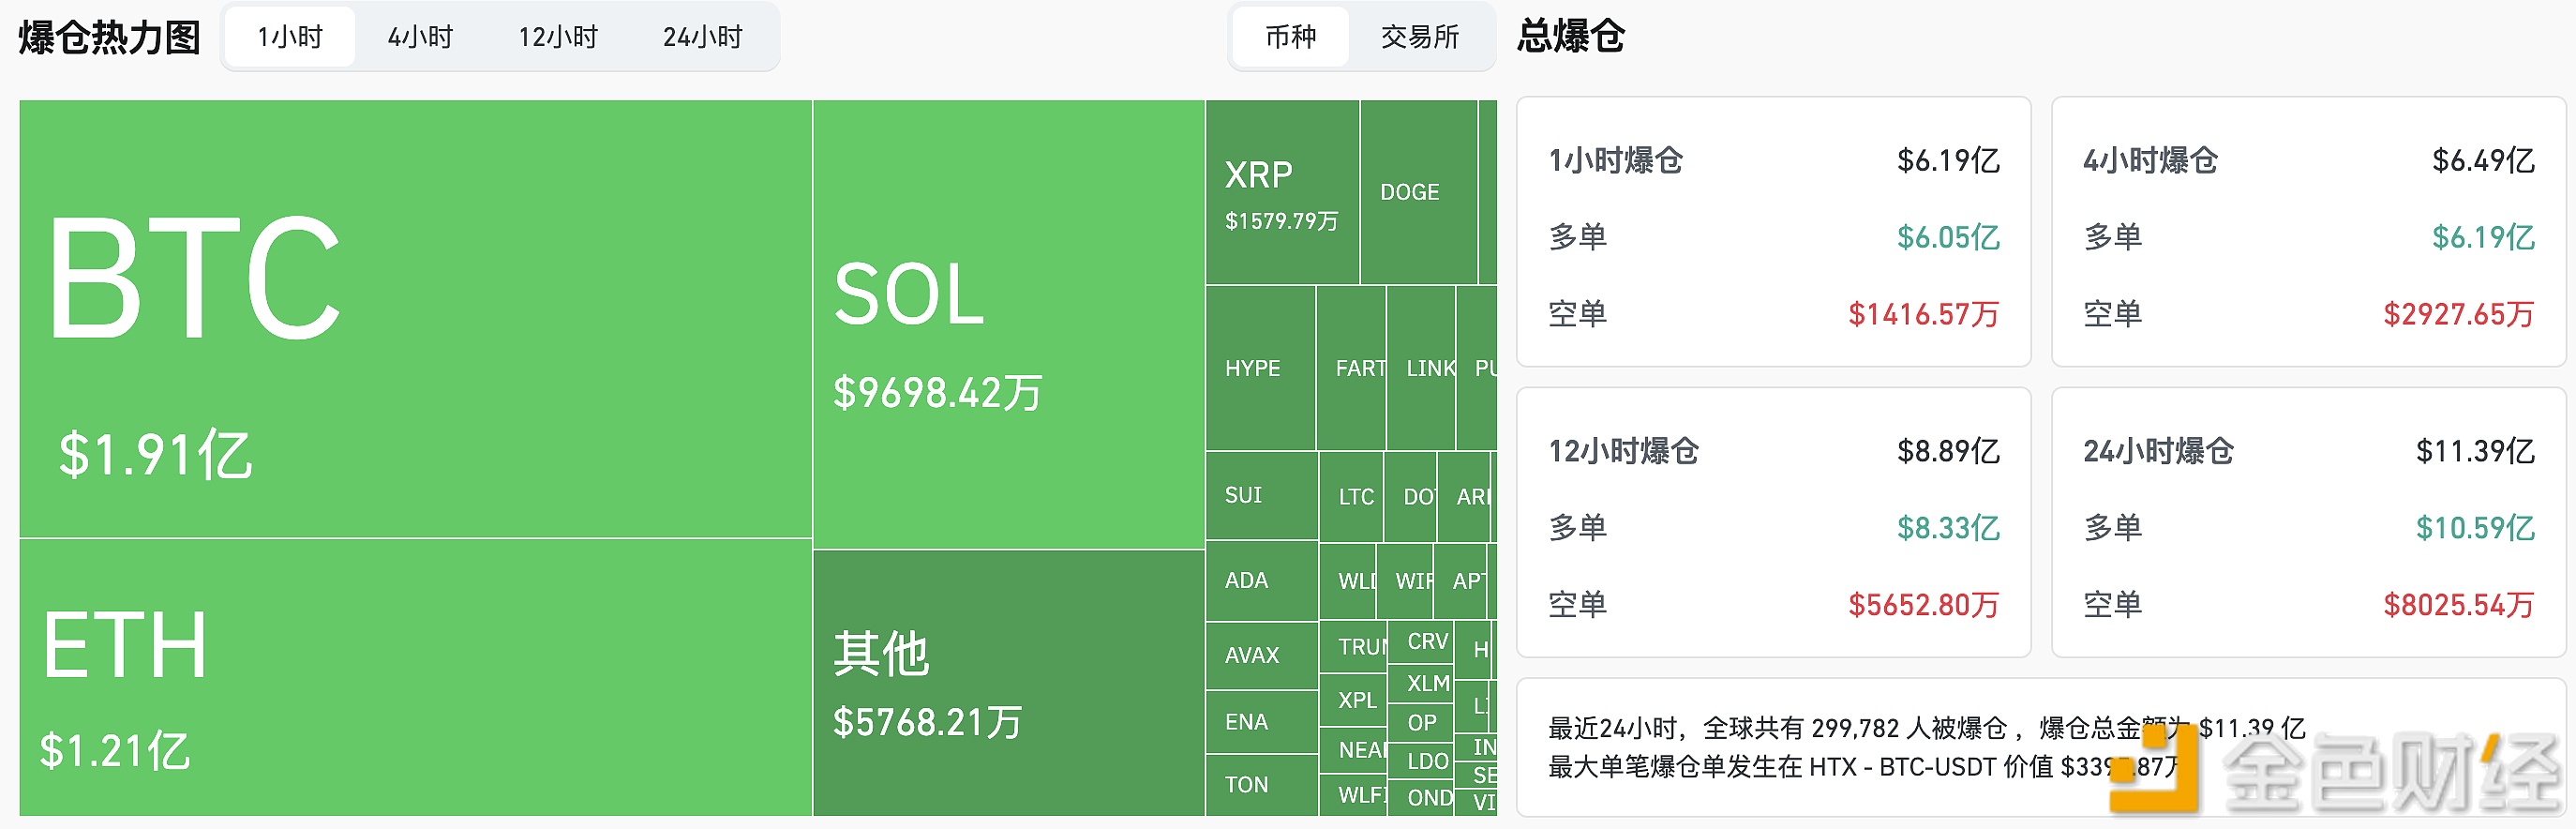Select the SUI heatmap tile
The width and height of the screenshot is (2576, 829).
coord(1260,495)
